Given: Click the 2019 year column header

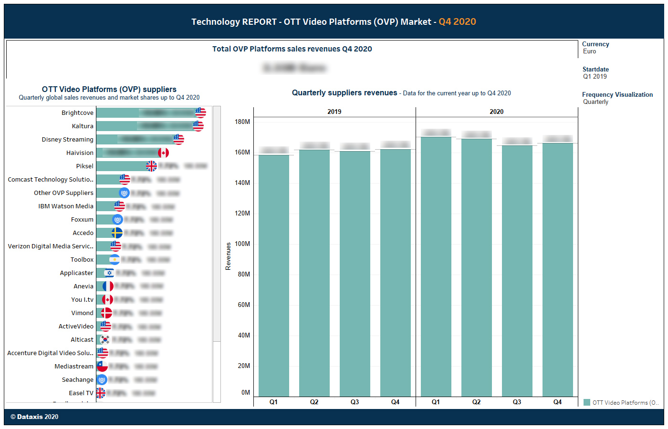Looking at the screenshot, I should click(334, 112).
